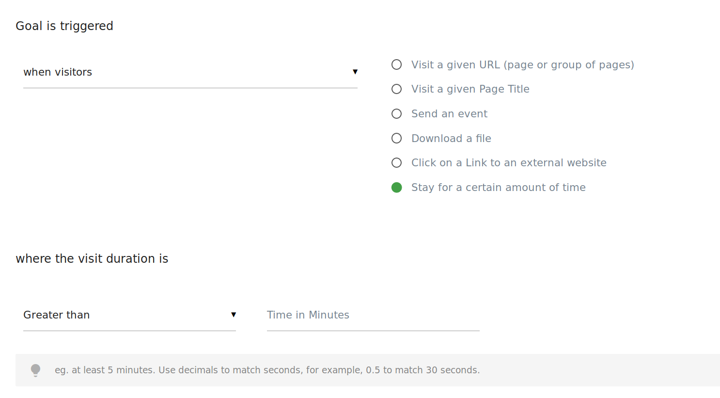Click the green "Stay for a certain amount of time" radio
Screen dimensions: 720x398
pyautogui.click(x=396, y=188)
